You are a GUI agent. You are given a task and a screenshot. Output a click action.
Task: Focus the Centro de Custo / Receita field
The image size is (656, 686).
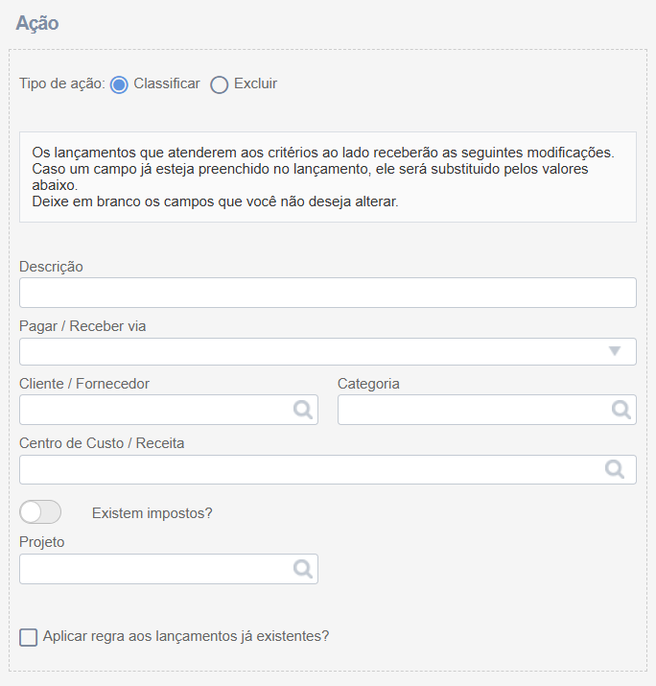pos(328,469)
